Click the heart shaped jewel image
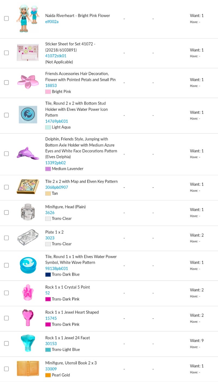218x382 pixels. click(28, 318)
